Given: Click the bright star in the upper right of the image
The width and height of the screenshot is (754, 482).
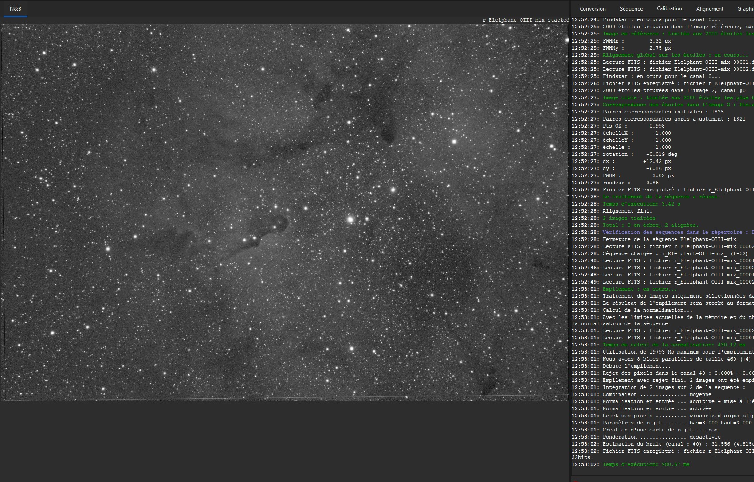Looking at the screenshot, I should pyautogui.click(x=454, y=142).
